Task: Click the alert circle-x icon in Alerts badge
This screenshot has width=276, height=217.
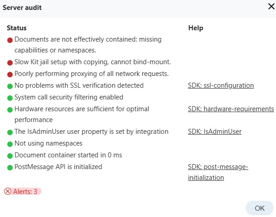Action: tap(8, 191)
